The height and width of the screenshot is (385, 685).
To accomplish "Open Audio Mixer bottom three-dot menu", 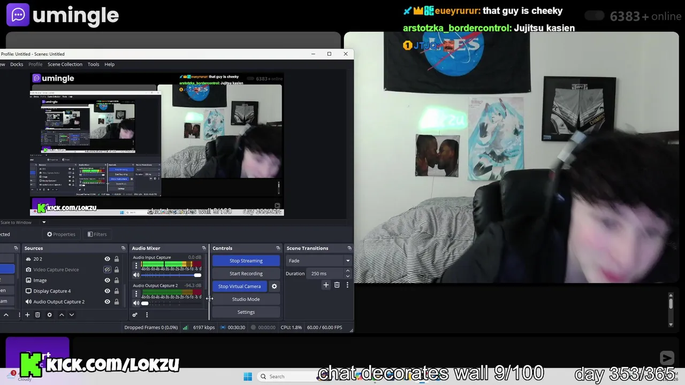I will (147, 315).
